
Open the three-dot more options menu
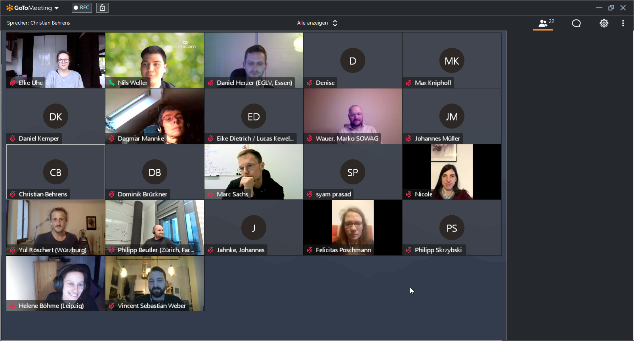pyautogui.click(x=623, y=23)
